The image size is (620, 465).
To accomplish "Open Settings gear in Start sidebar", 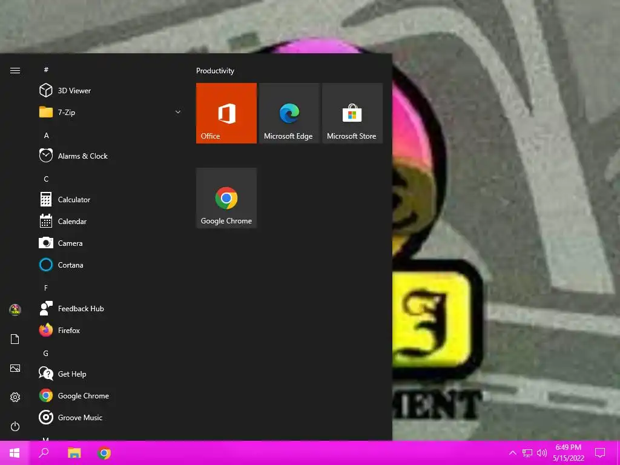I will pos(15,397).
